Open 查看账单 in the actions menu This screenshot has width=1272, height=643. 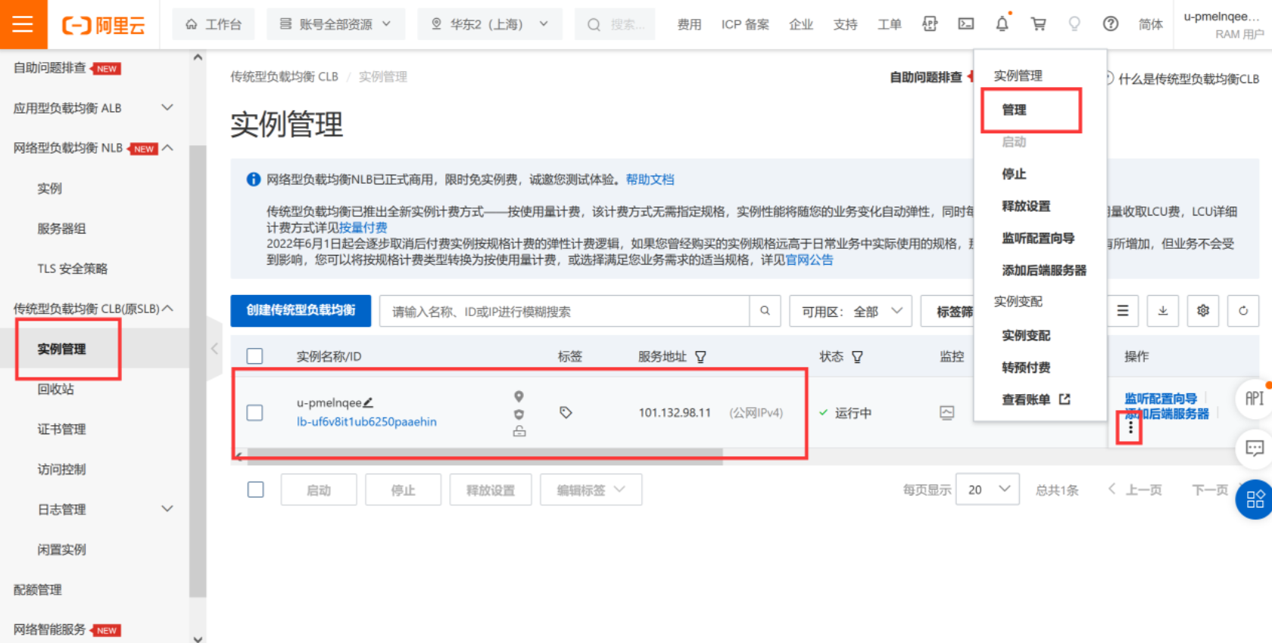coord(1036,399)
